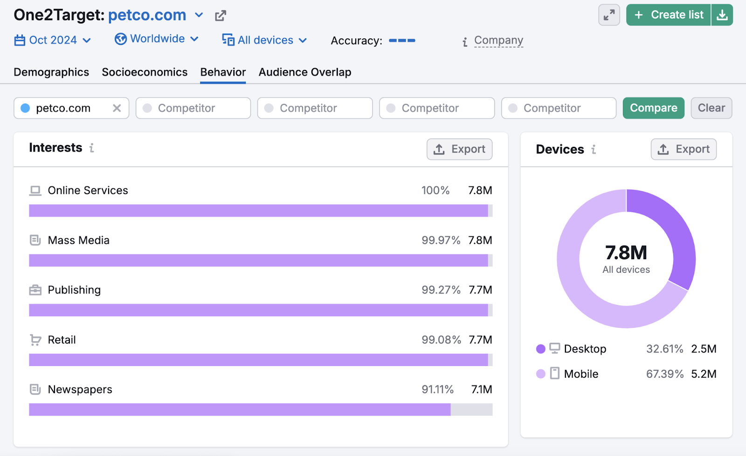Click the third Competitor input field
This screenshot has height=456, width=746.
point(437,108)
